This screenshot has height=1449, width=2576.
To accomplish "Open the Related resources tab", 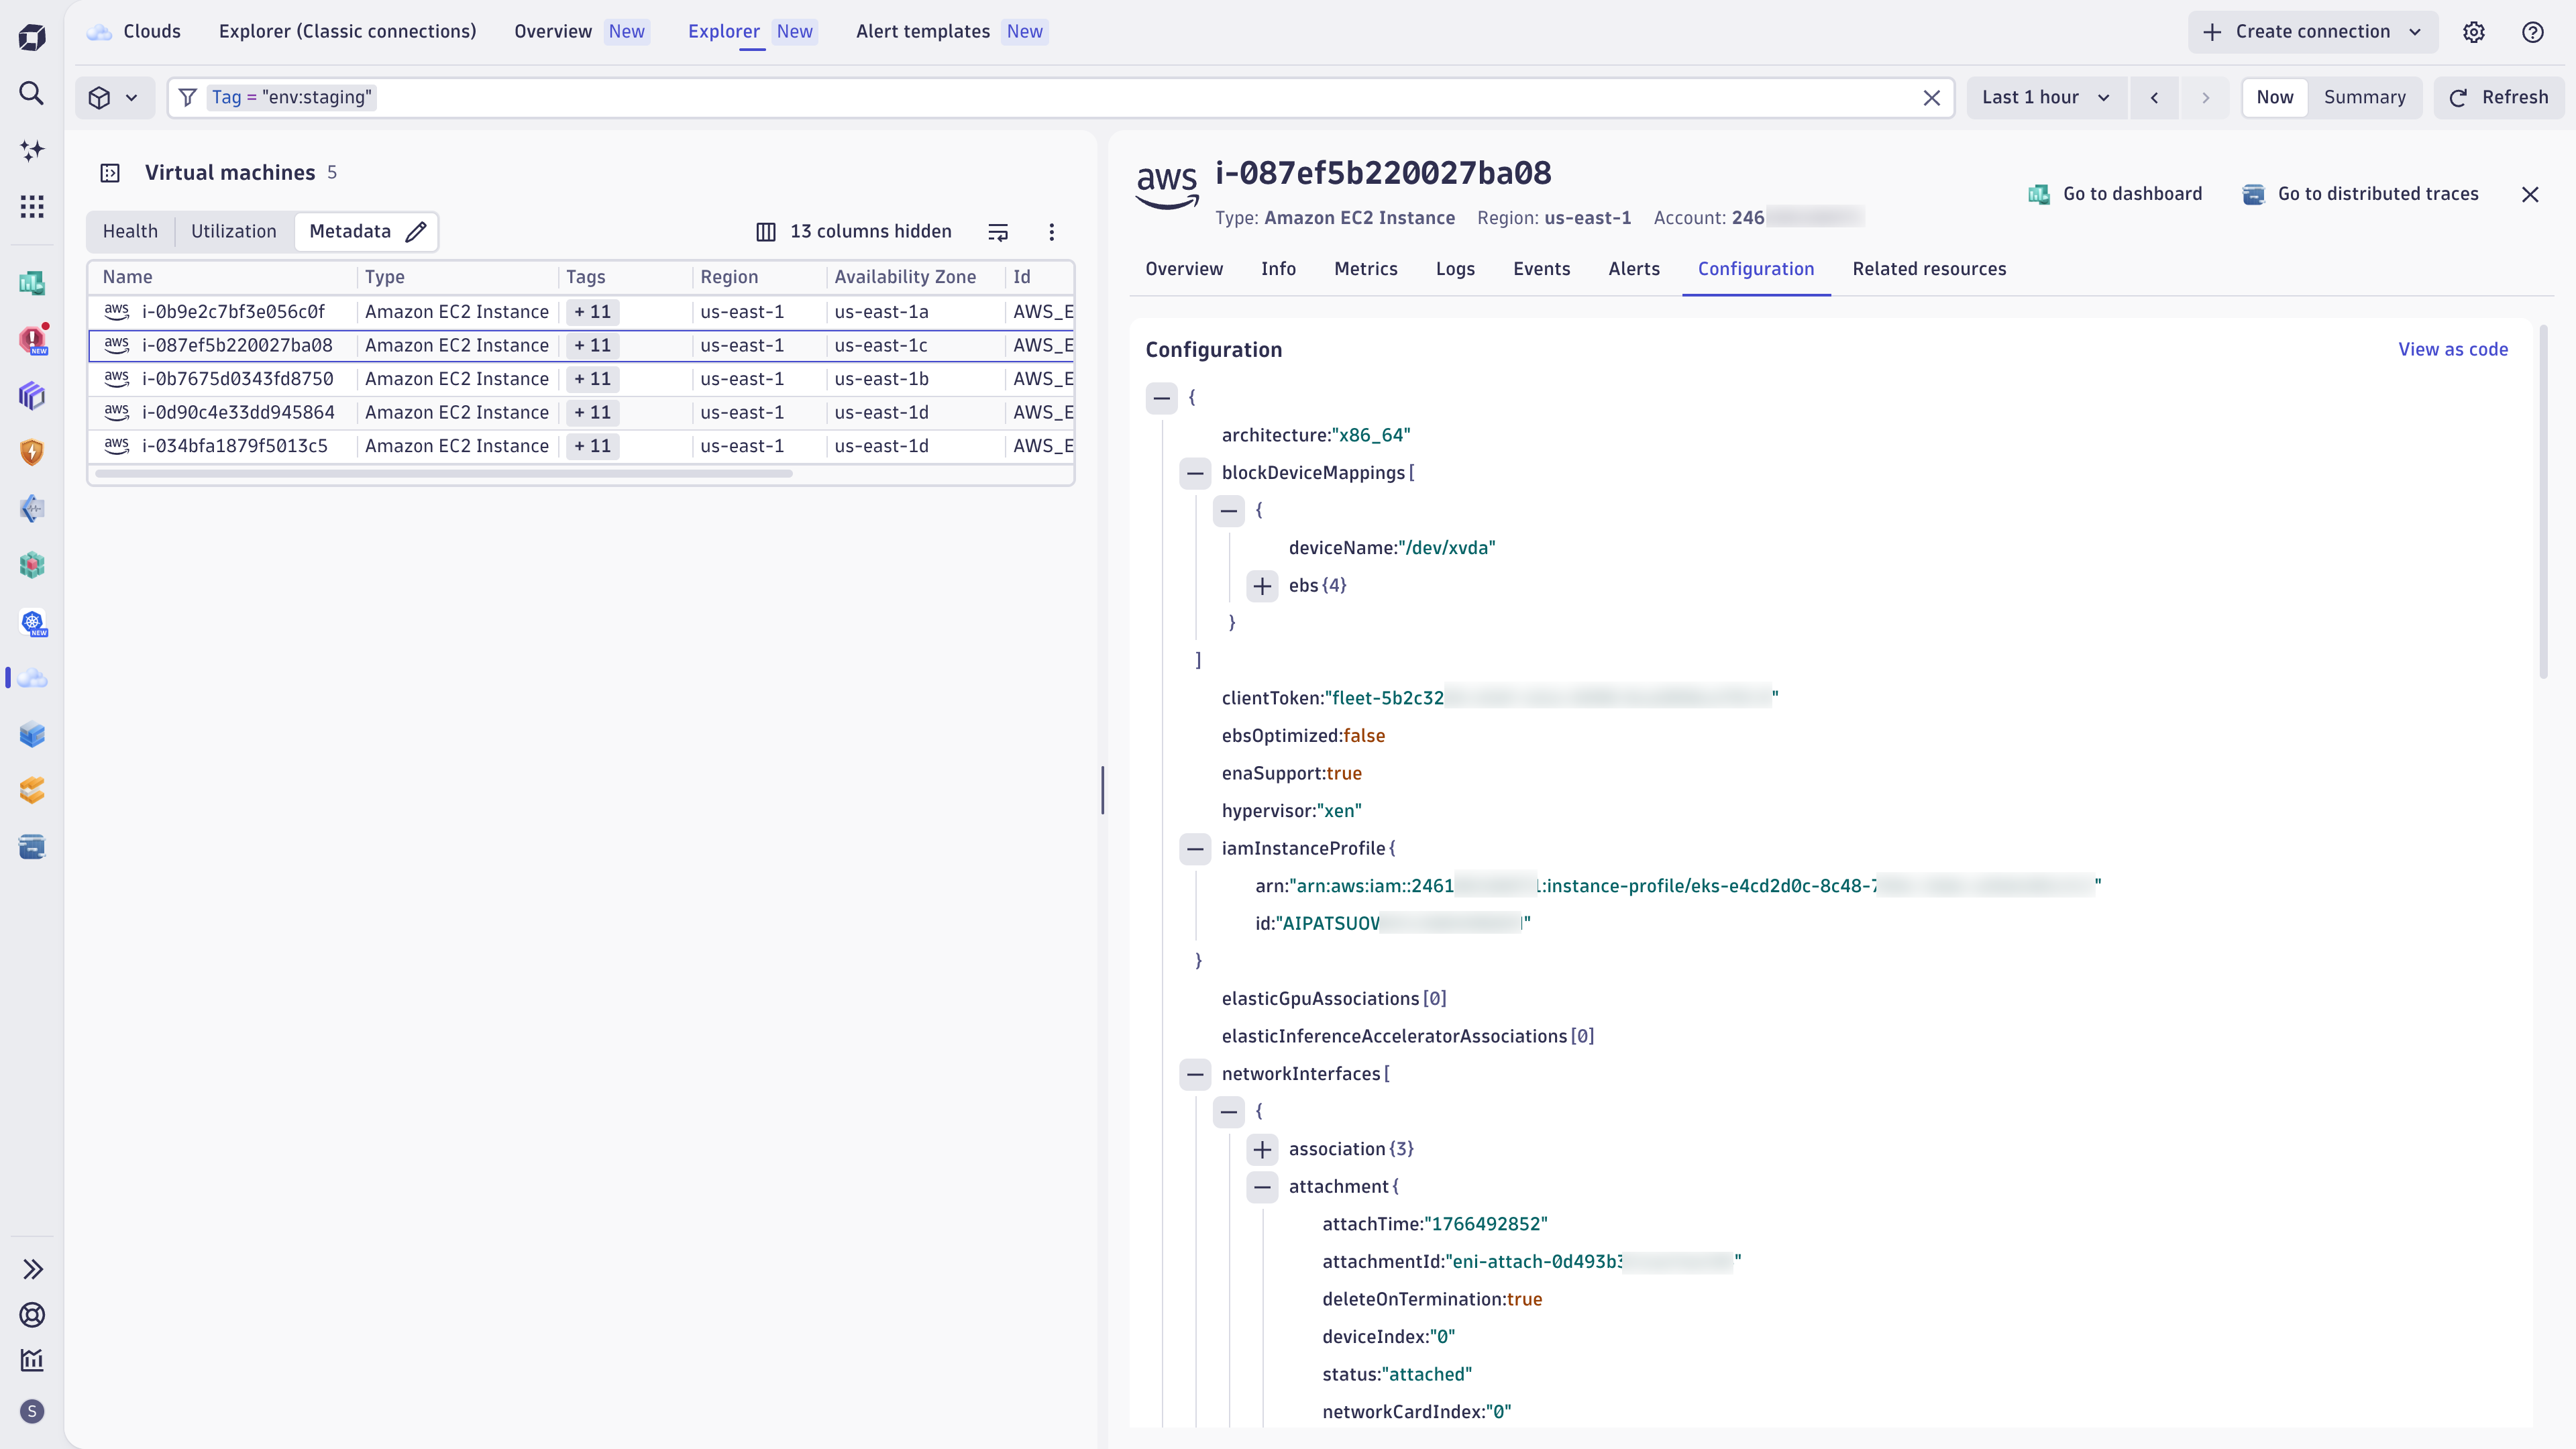I will pyautogui.click(x=1928, y=269).
